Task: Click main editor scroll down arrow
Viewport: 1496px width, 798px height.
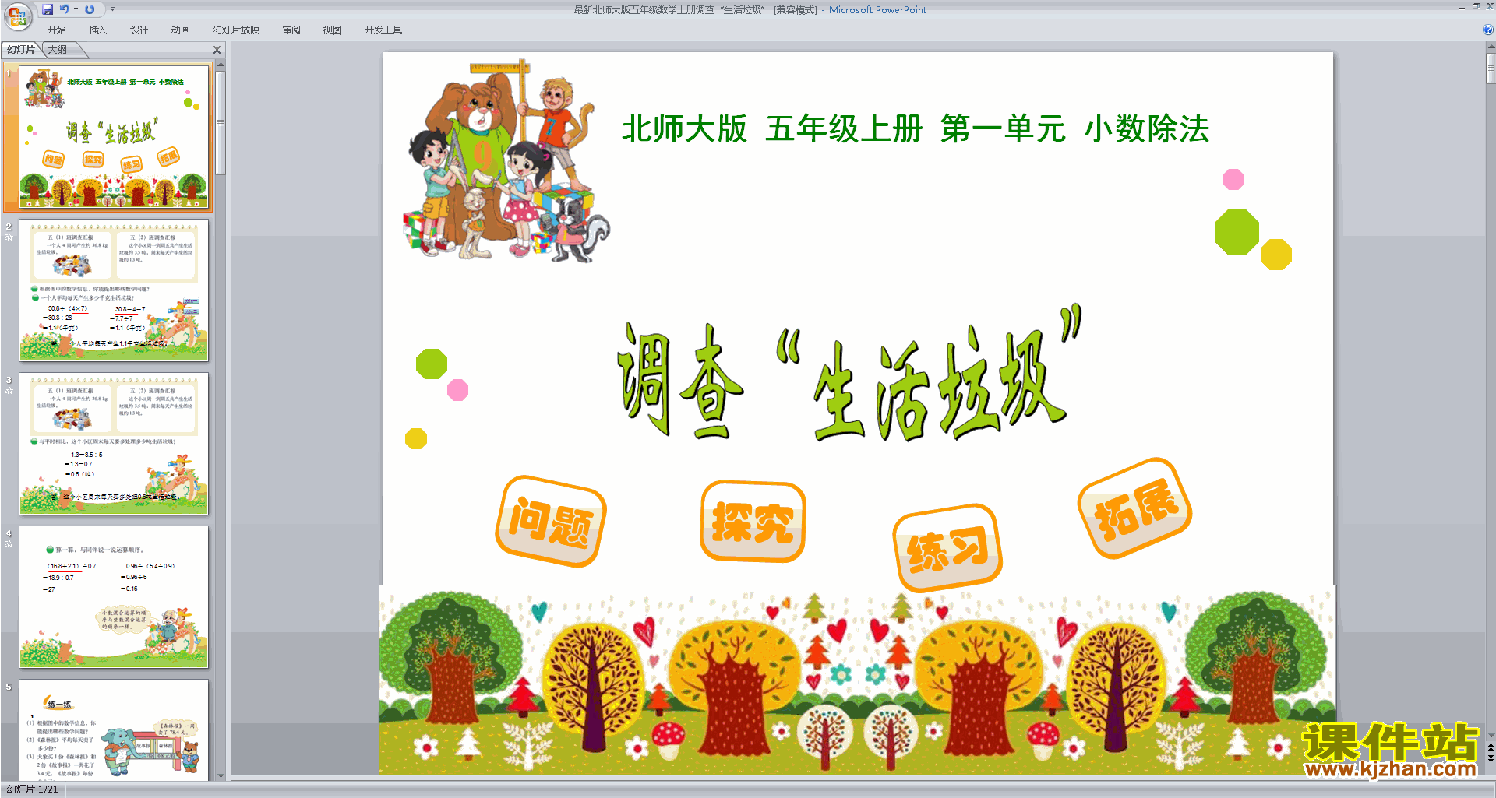Action: [1491, 735]
